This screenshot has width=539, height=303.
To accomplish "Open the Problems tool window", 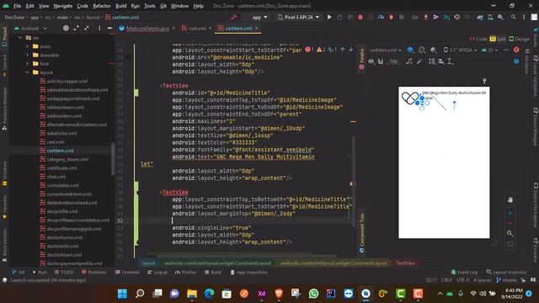I will [x=94, y=272].
